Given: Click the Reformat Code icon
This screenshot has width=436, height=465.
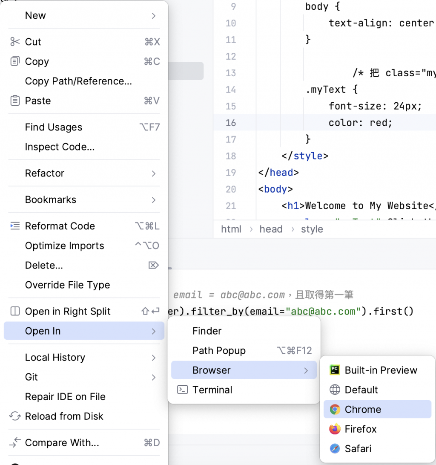Looking at the screenshot, I should 15,226.
